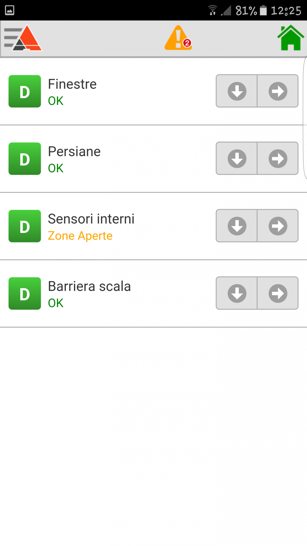Click the right arrow for Sensori interni
The image size is (307, 546).
[x=278, y=226]
